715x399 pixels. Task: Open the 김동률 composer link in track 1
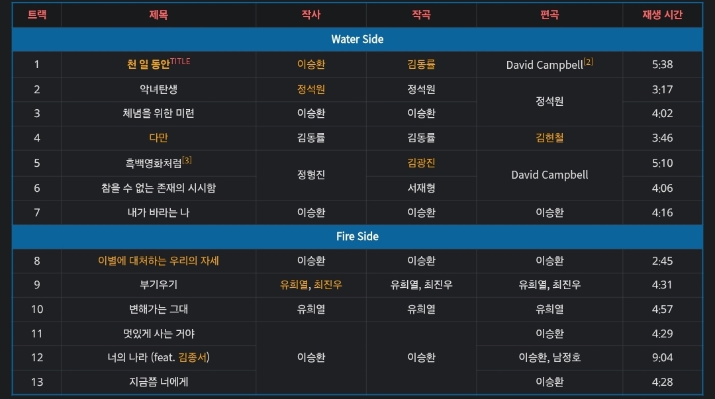(421, 65)
